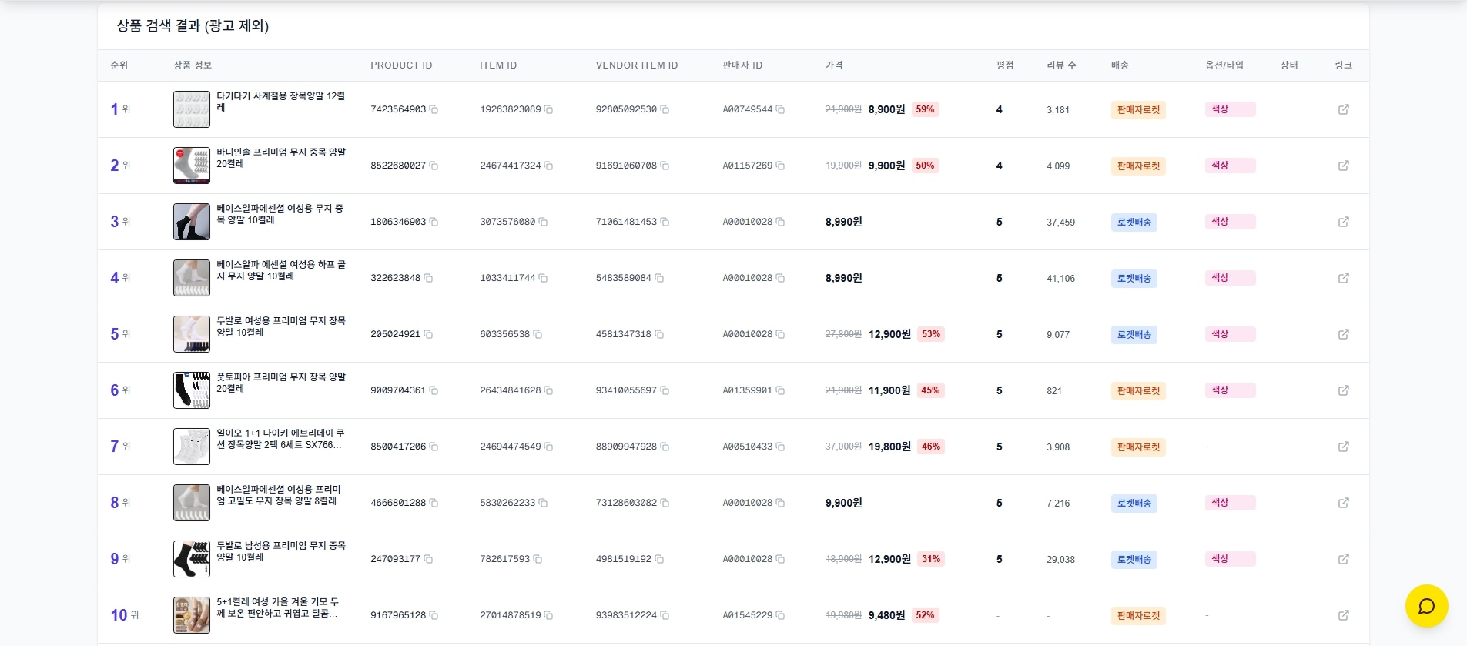Image resolution: width=1467 pixels, height=646 pixels.
Task: Copy vendor item ID 71061481453
Action: [665, 223]
